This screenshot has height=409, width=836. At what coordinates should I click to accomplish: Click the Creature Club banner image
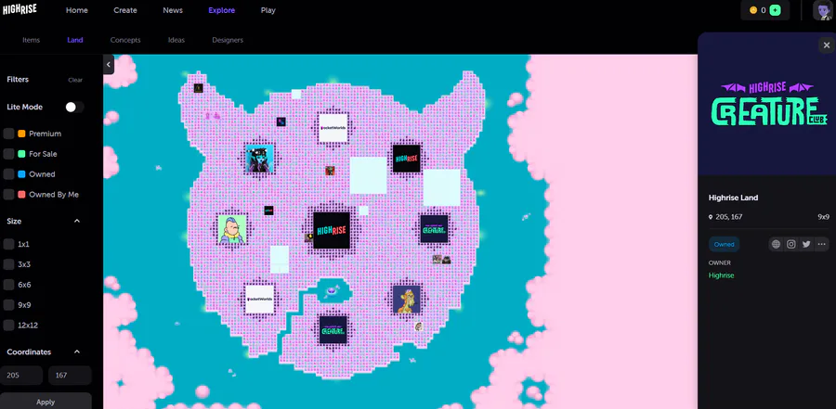click(x=766, y=104)
